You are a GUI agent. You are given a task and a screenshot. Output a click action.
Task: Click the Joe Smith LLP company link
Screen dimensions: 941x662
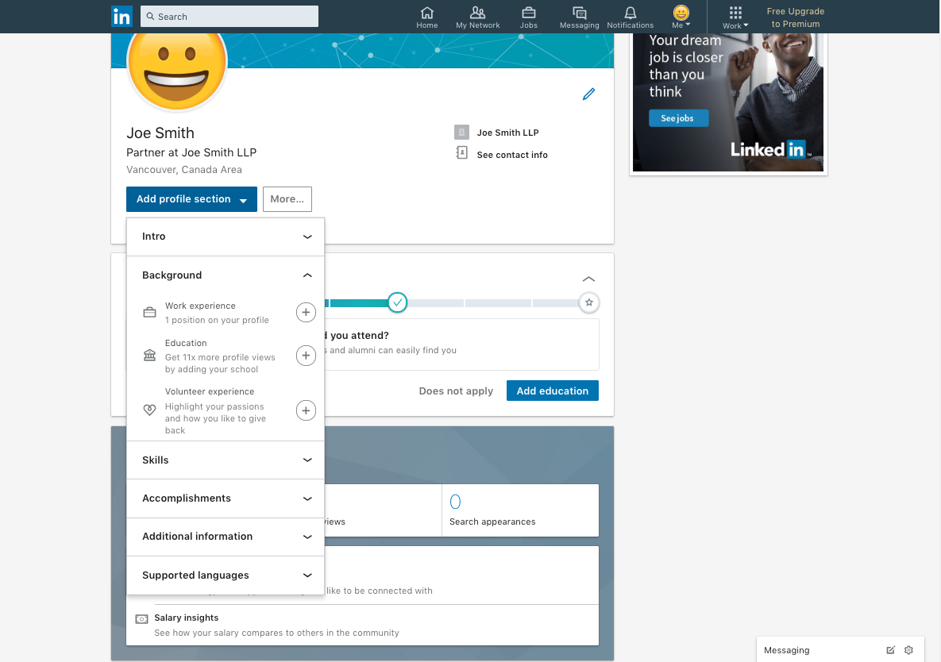pyautogui.click(x=507, y=133)
